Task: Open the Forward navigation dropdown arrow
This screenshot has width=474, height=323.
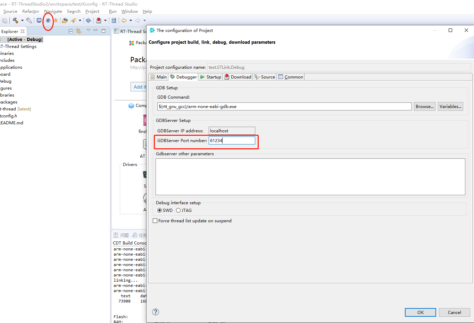Action: coord(144,20)
